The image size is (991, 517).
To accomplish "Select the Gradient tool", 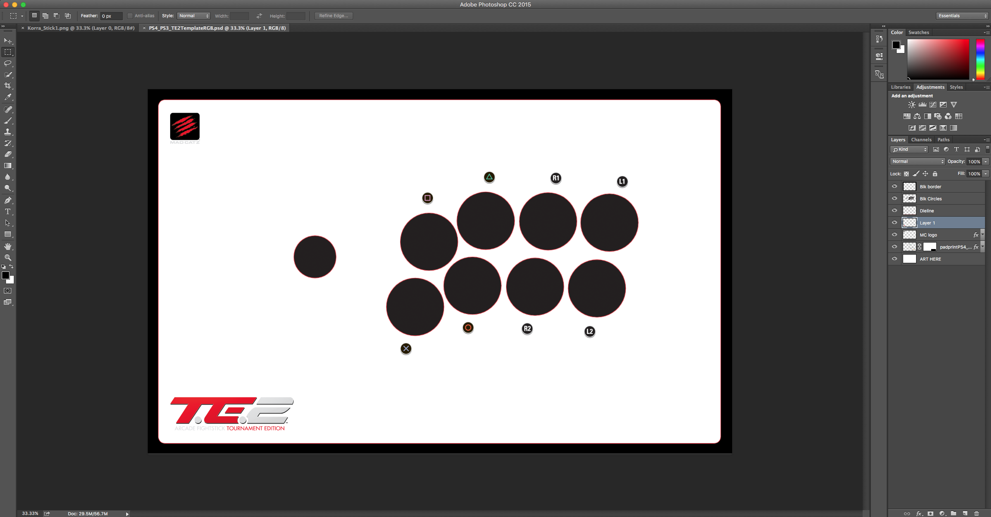I will coord(9,165).
